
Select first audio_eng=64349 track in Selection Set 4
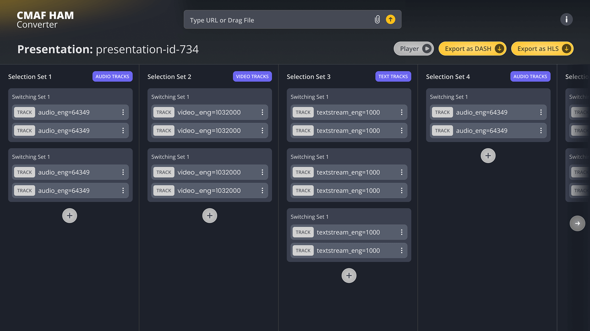481,112
